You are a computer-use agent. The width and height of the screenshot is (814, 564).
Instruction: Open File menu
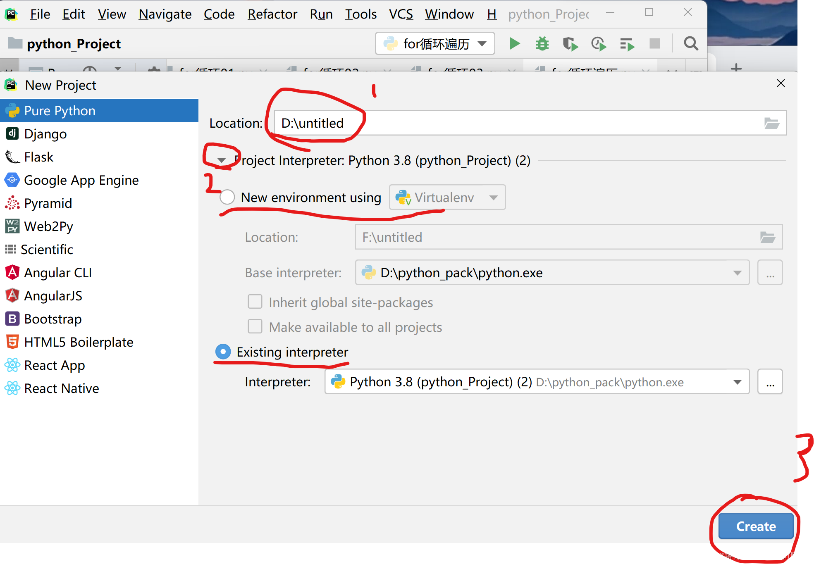click(40, 14)
